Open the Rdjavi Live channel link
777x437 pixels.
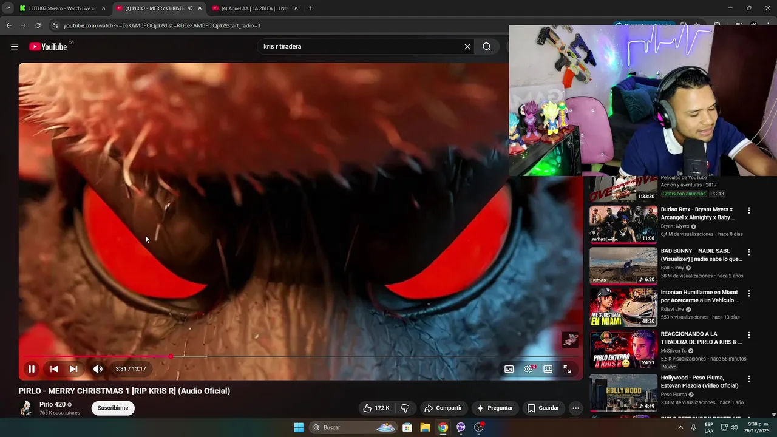click(x=672, y=309)
